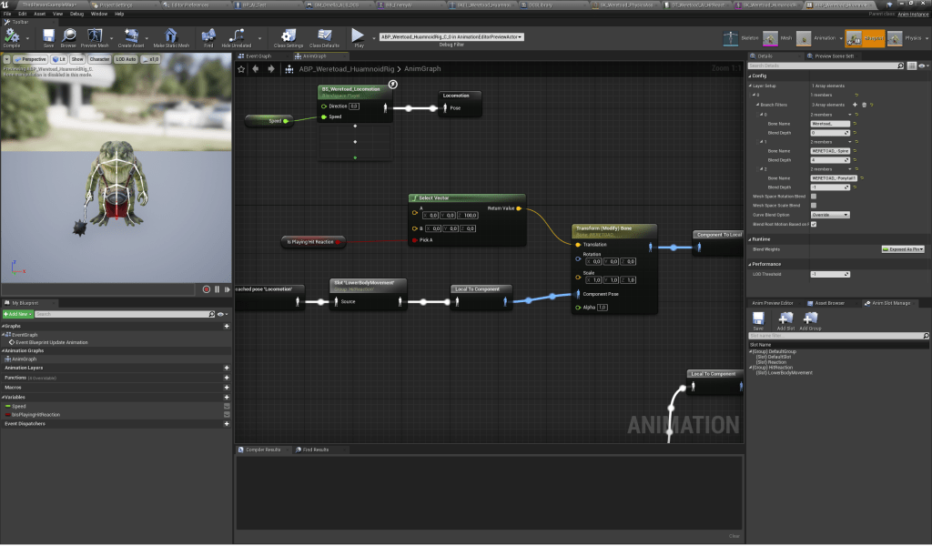Image resolution: width=932 pixels, height=546 pixels.
Task: Enable Mesh Space Rotation Blend checkbox
Action: (x=813, y=196)
